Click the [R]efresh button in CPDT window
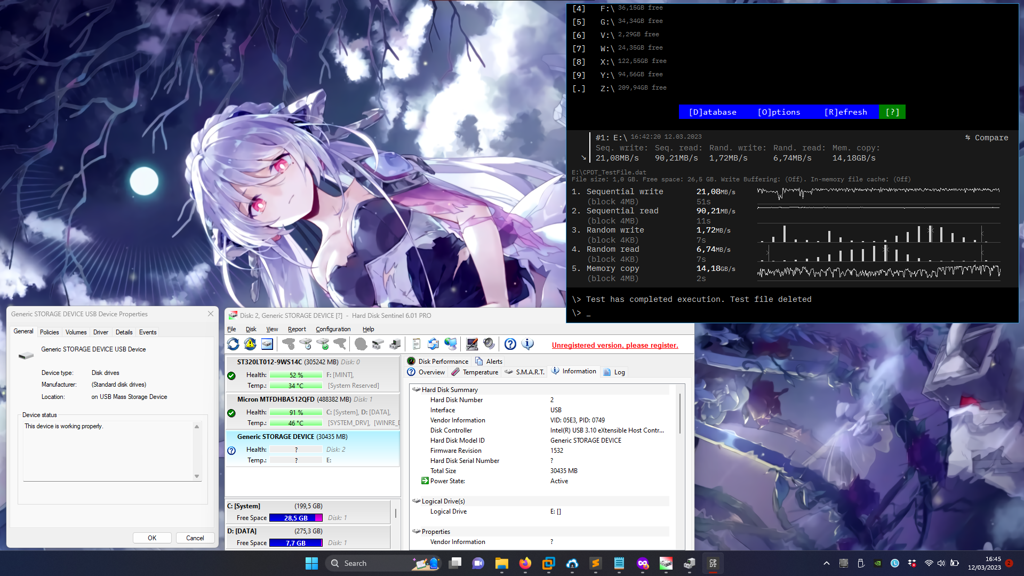 846,112
